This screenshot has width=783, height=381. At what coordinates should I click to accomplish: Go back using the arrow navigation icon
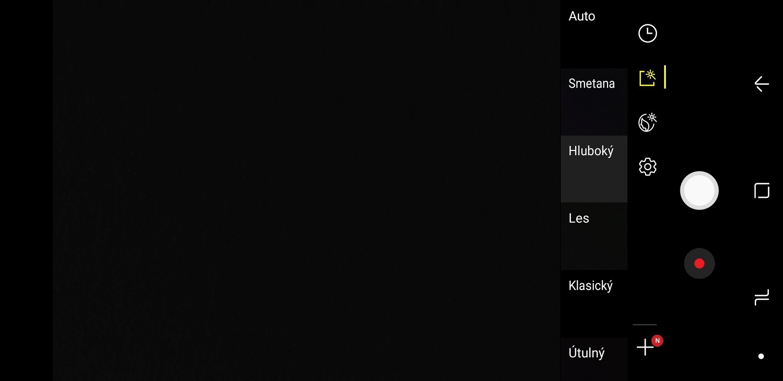coord(761,84)
